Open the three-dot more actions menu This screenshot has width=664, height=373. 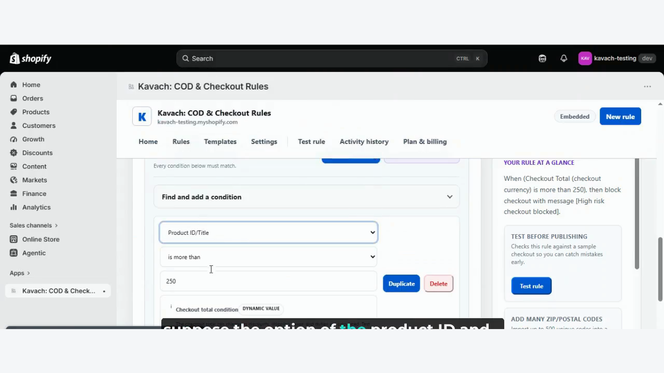point(647,87)
